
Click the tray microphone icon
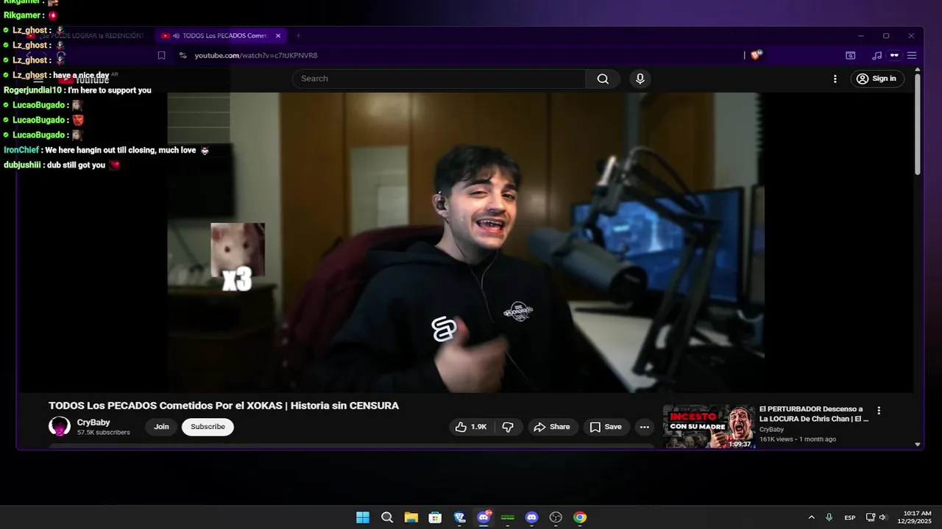[x=829, y=517]
